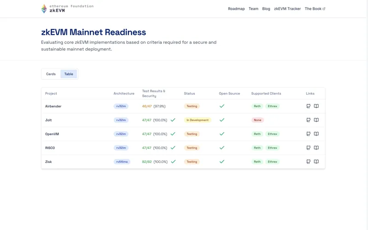
Task: Click the Ethrex client badge for Zisk
Action: (x=272, y=161)
